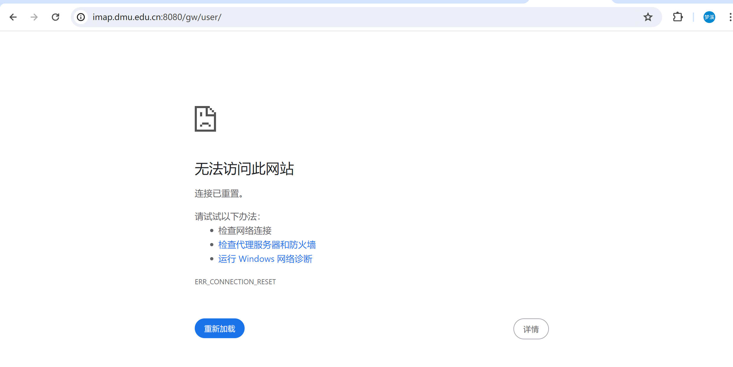Open 检查代理服务器和防火墙 link
This screenshot has height=367, width=733.
coord(267,245)
